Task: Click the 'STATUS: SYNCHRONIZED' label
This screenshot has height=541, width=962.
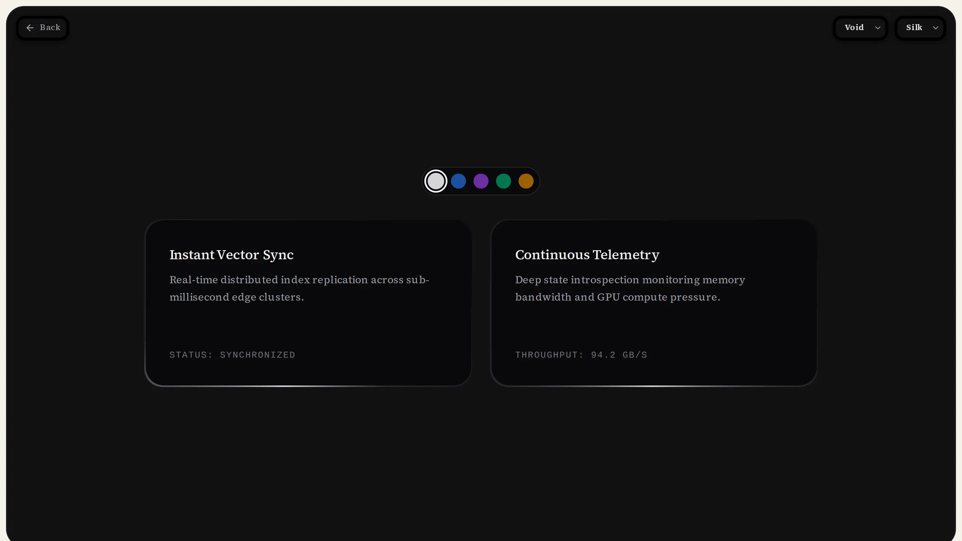Action: pyautogui.click(x=232, y=355)
